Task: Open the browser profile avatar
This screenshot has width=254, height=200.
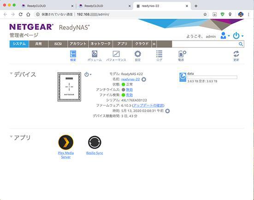Action: [241, 14]
